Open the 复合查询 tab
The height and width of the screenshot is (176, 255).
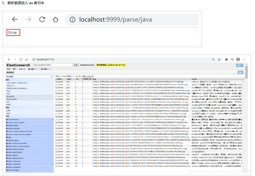pos(44,69)
